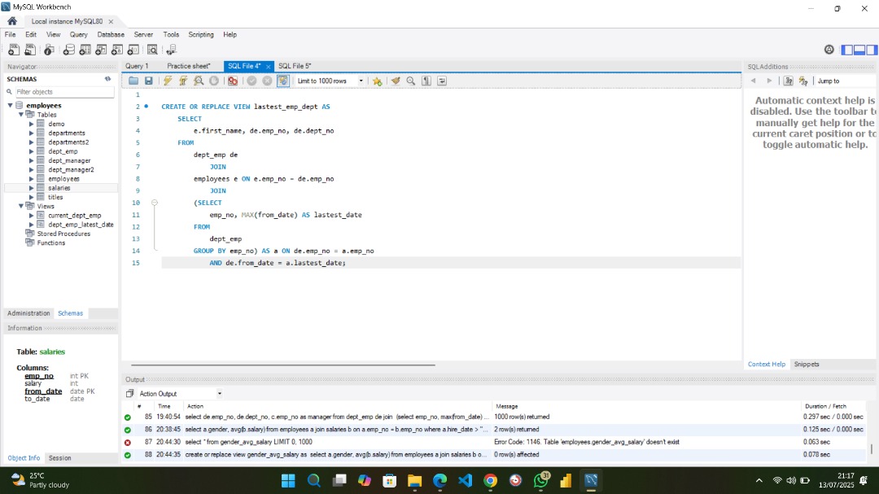This screenshot has height=494, width=879.
Task: Open the Database menu
Action: click(111, 34)
